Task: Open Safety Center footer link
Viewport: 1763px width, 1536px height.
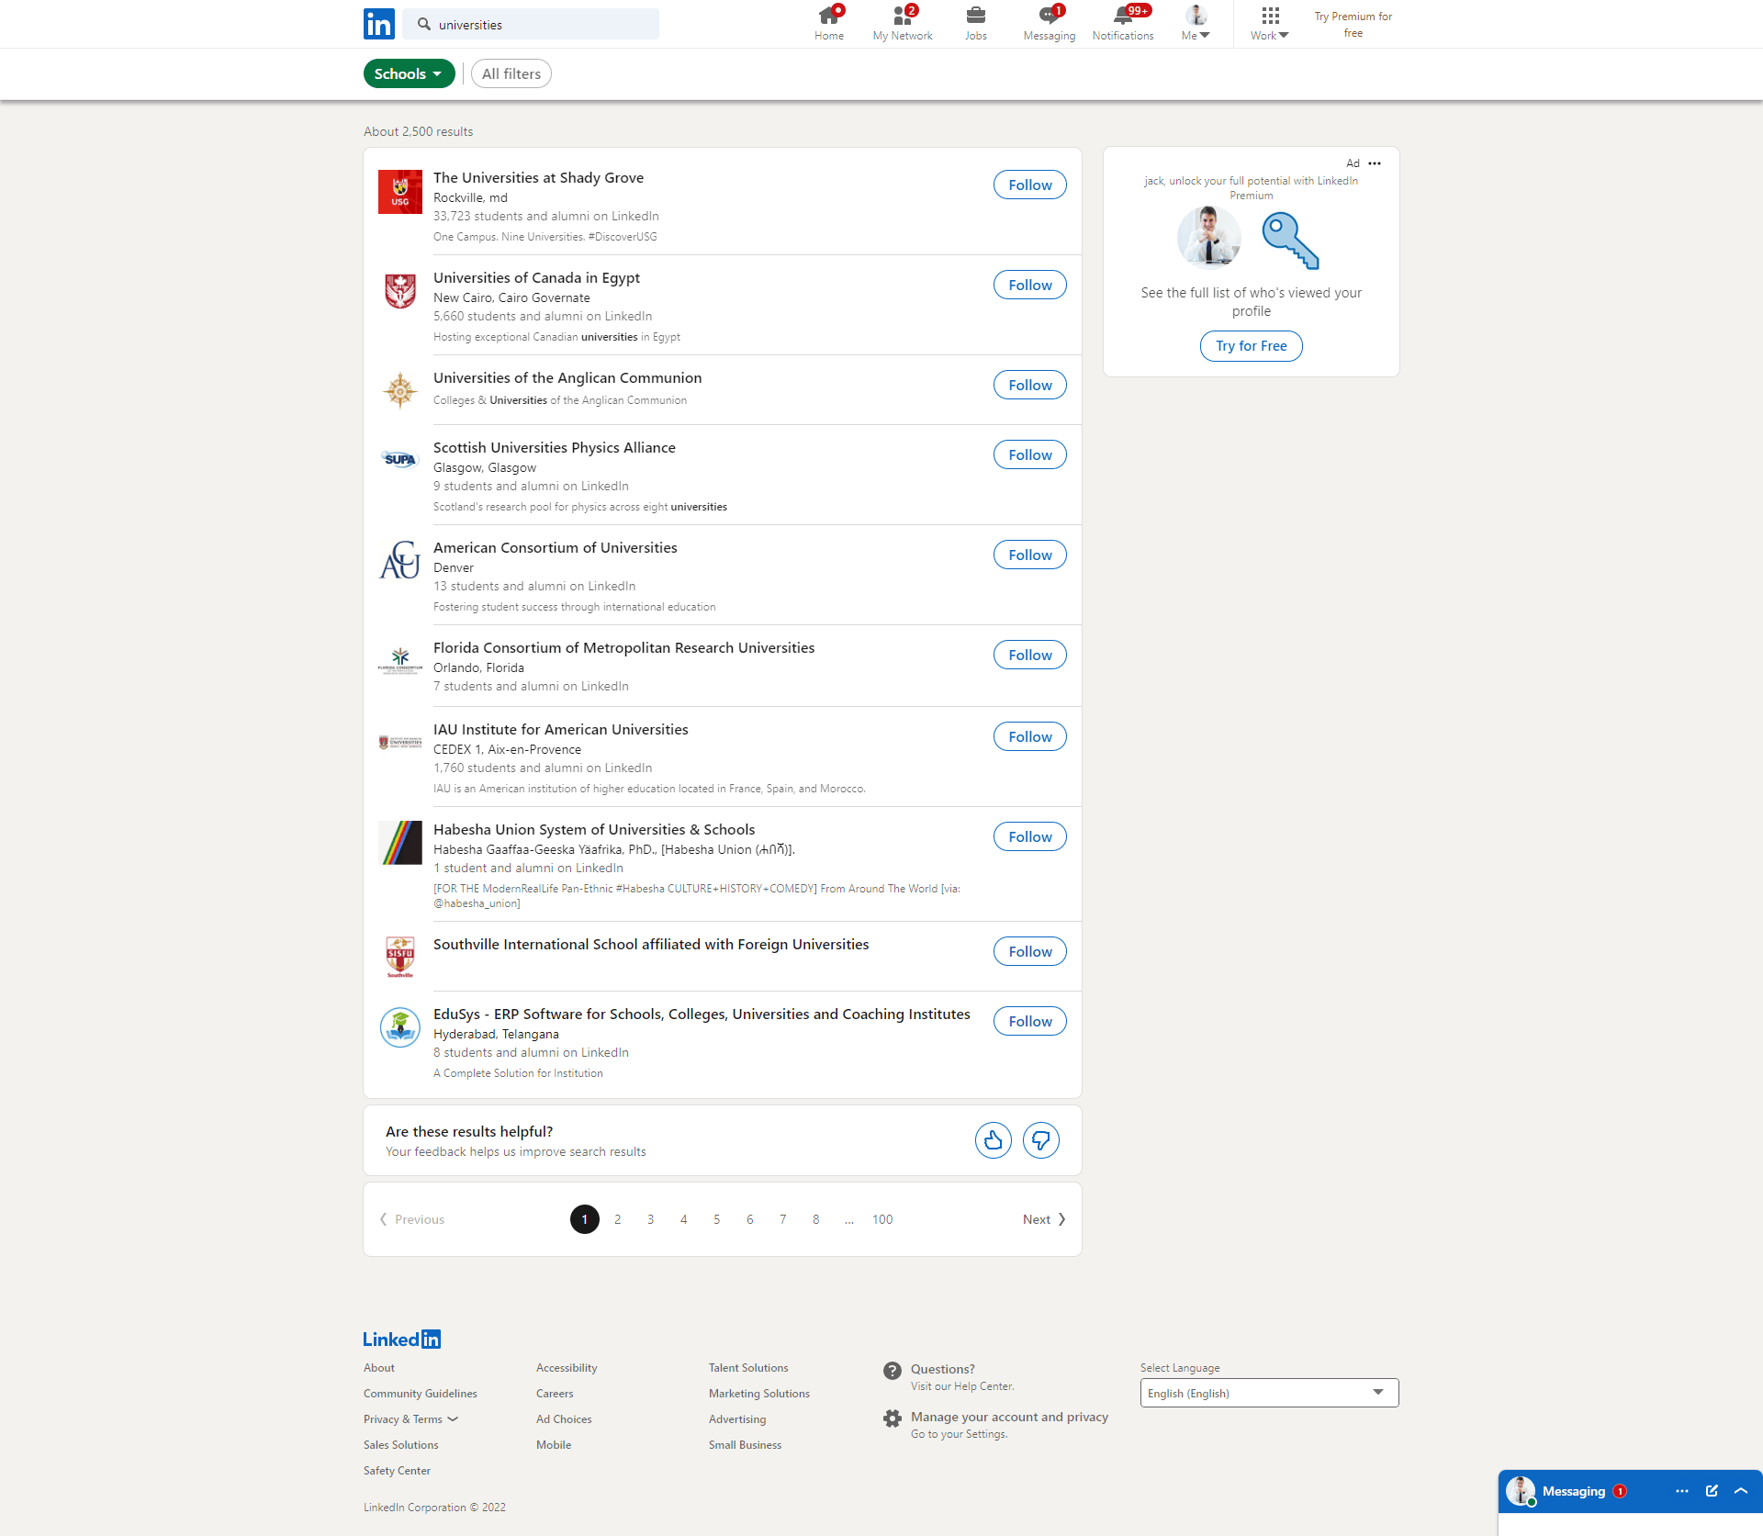Action: point(397,1471)
